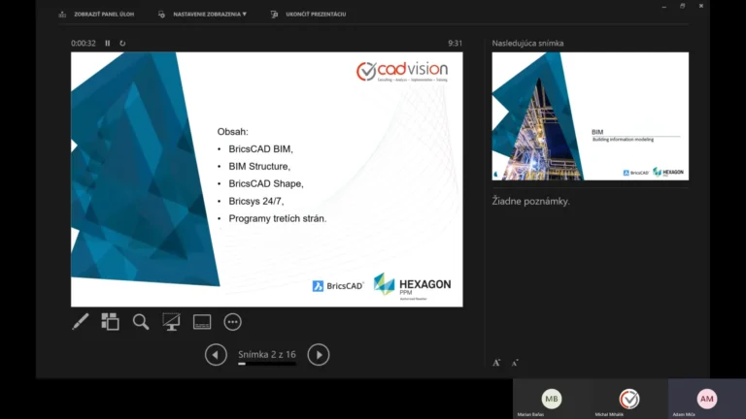Click Zobraziť panel úloh

[x=96, y=15]
